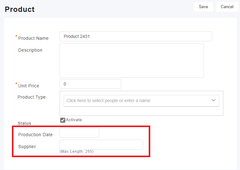Click the Status label
Image resolution: width=240 pixels, height=170 pixels.
tap(24, 123)
